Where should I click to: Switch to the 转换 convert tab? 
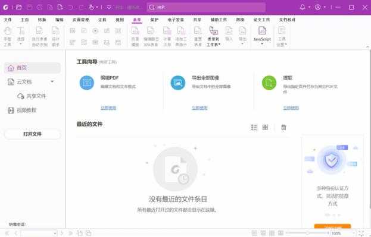point(42,20)
